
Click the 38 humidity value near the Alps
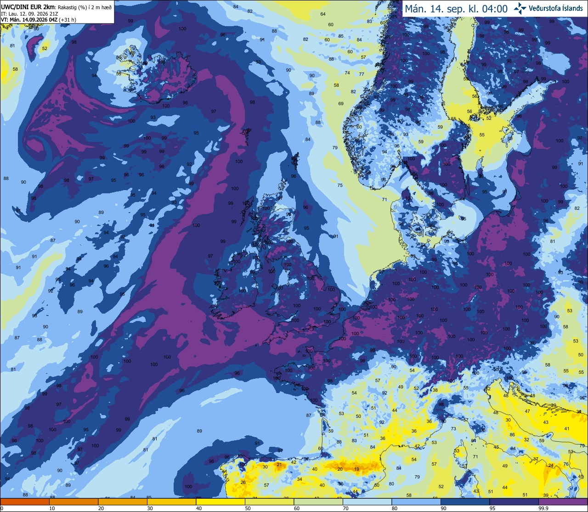coord(435,390)
